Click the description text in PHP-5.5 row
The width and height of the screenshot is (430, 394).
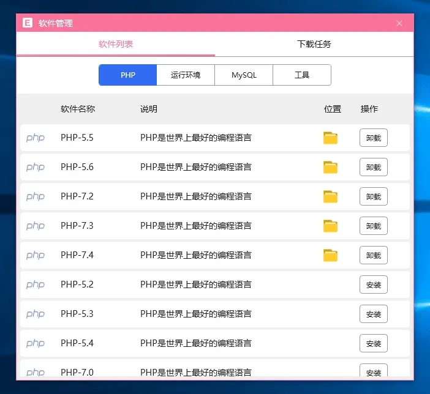[196, 138]
